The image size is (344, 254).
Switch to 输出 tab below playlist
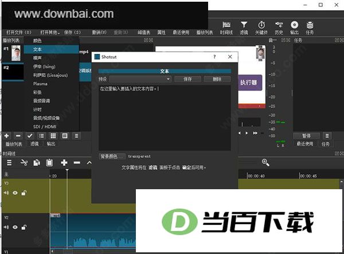pyautogui.click(x=51, y=144)
